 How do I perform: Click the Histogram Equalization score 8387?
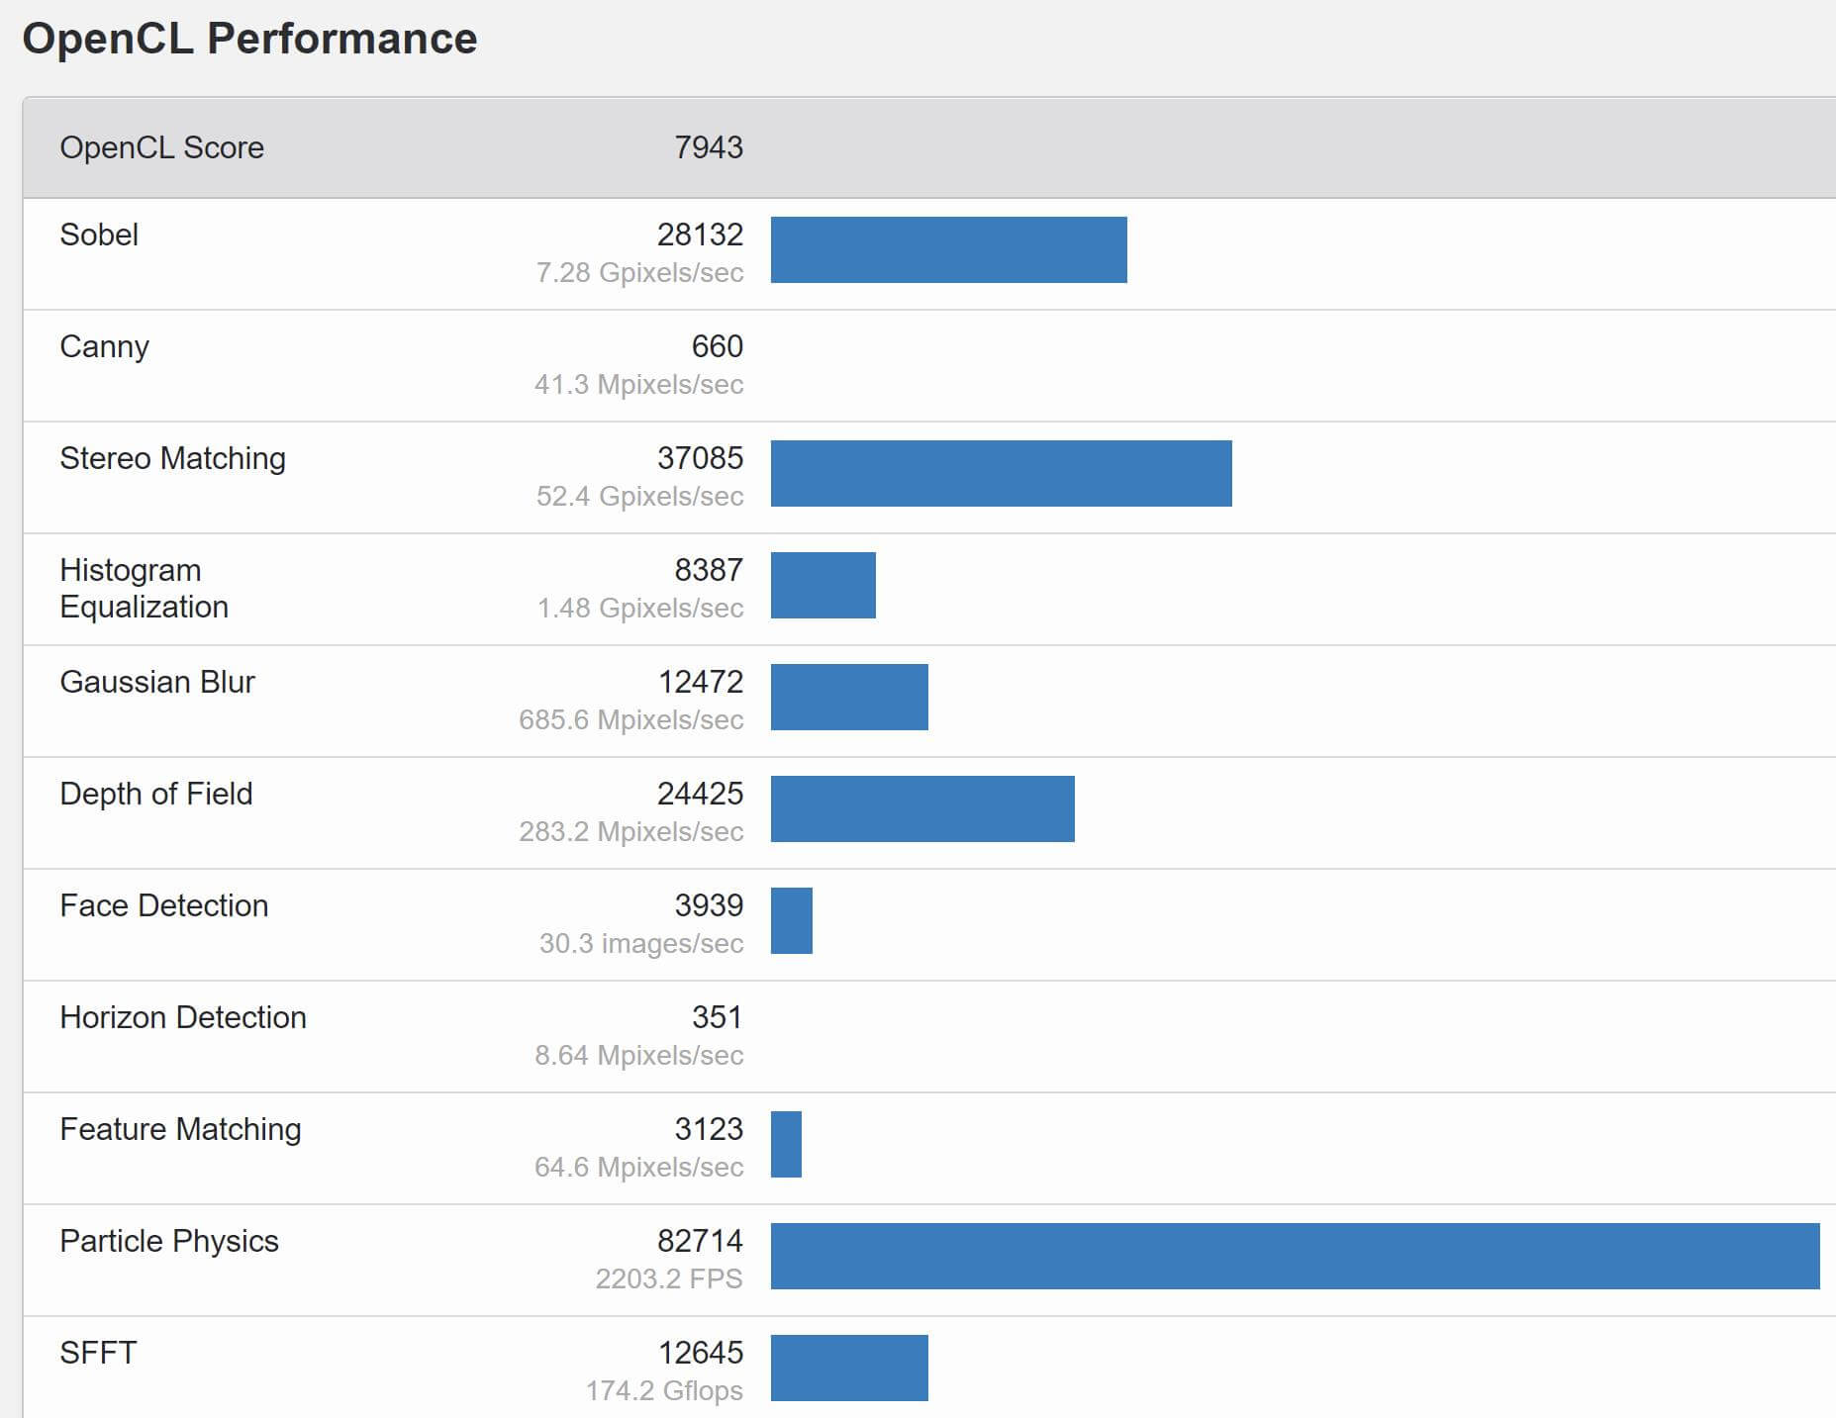tap(708, 570)
